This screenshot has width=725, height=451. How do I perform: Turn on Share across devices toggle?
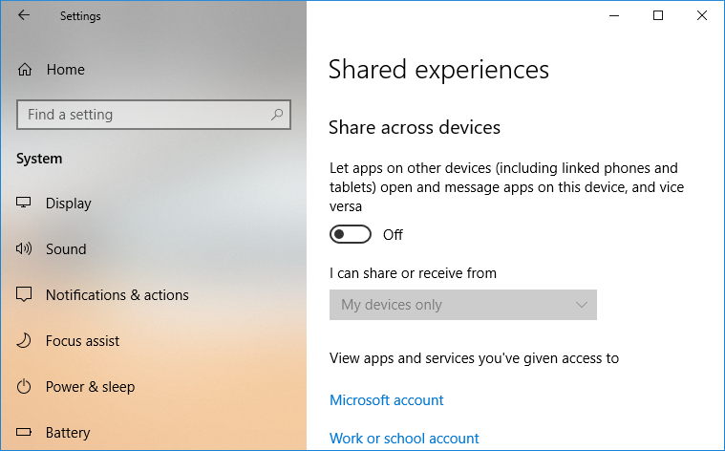[350, 235]
